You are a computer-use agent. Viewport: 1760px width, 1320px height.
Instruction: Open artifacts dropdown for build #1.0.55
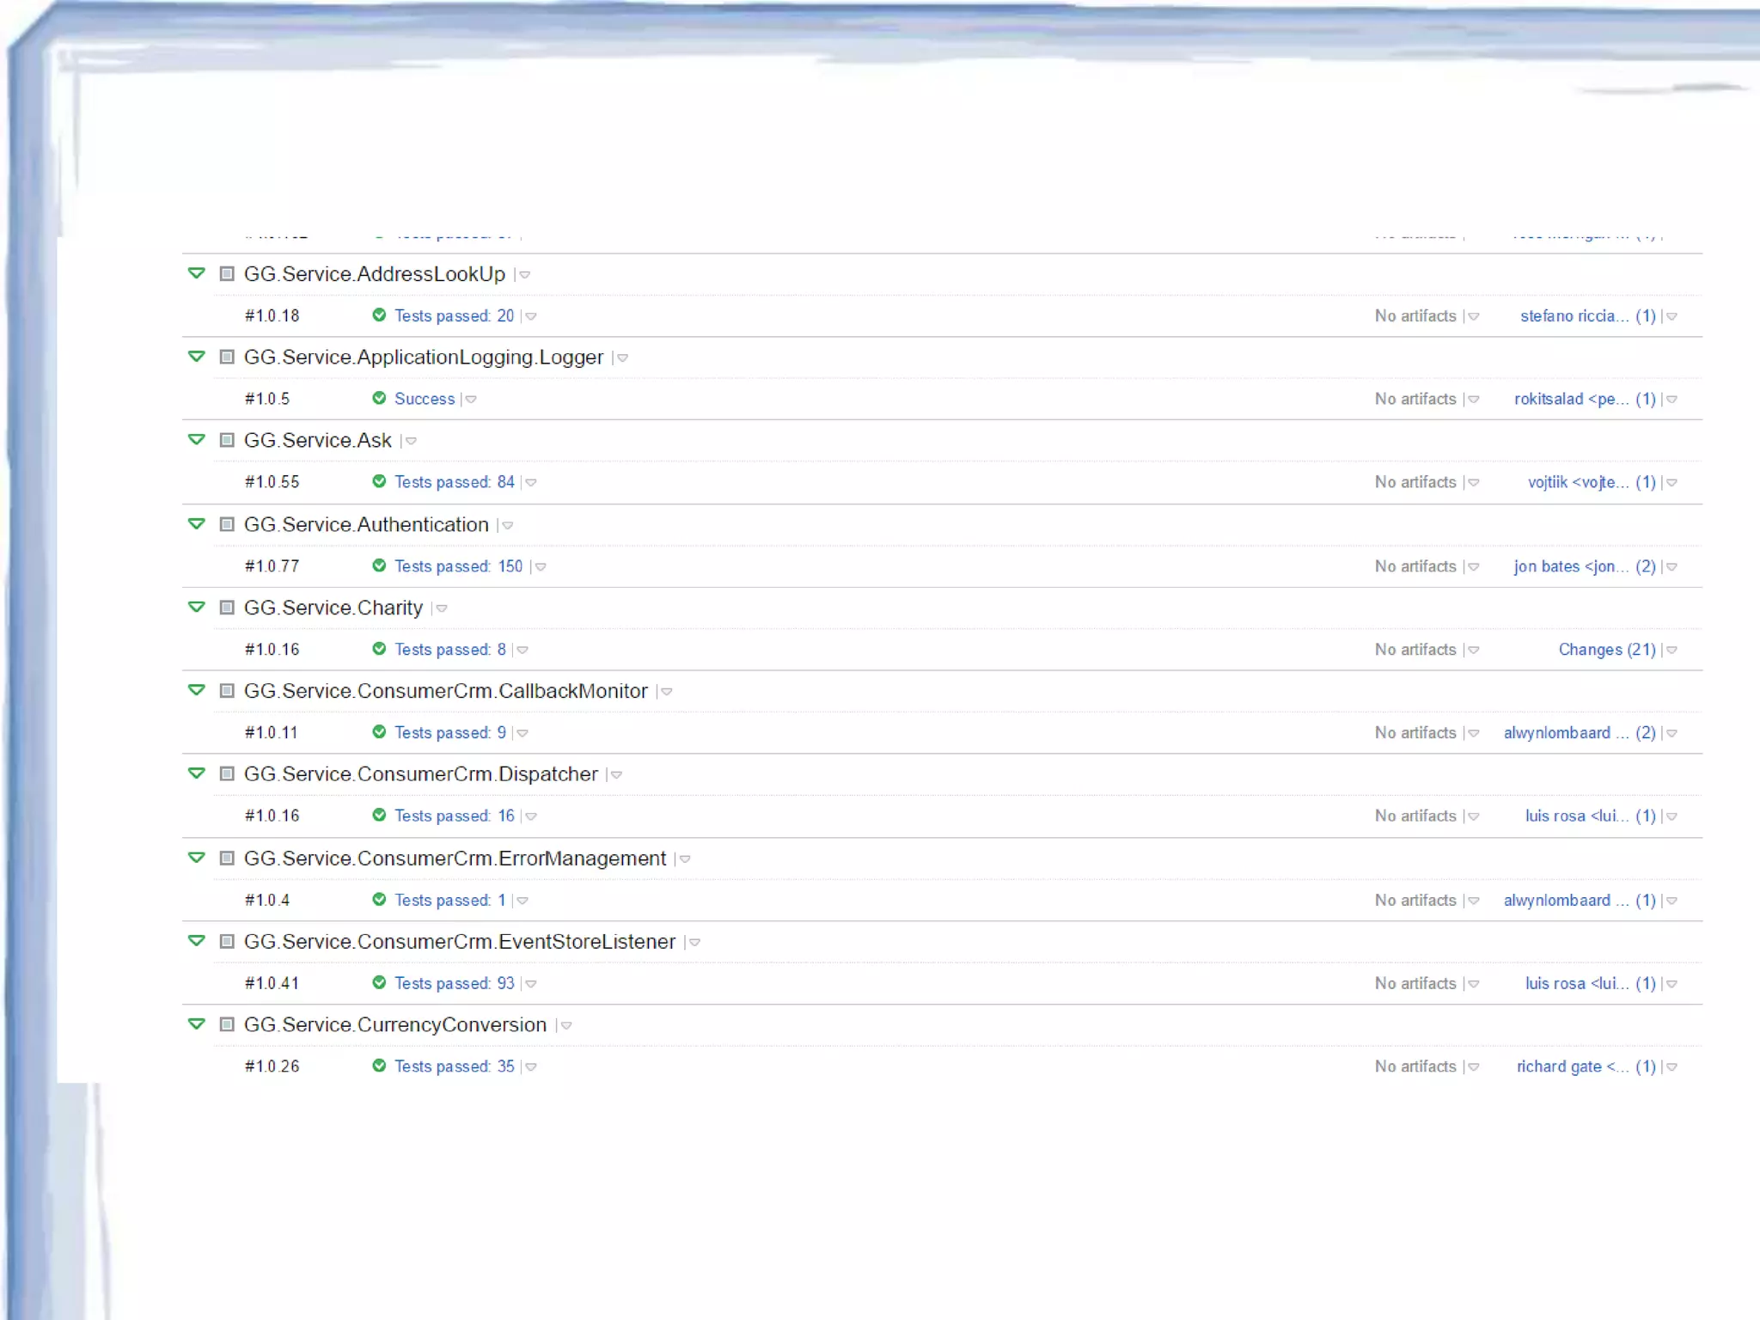point(1474,483)
